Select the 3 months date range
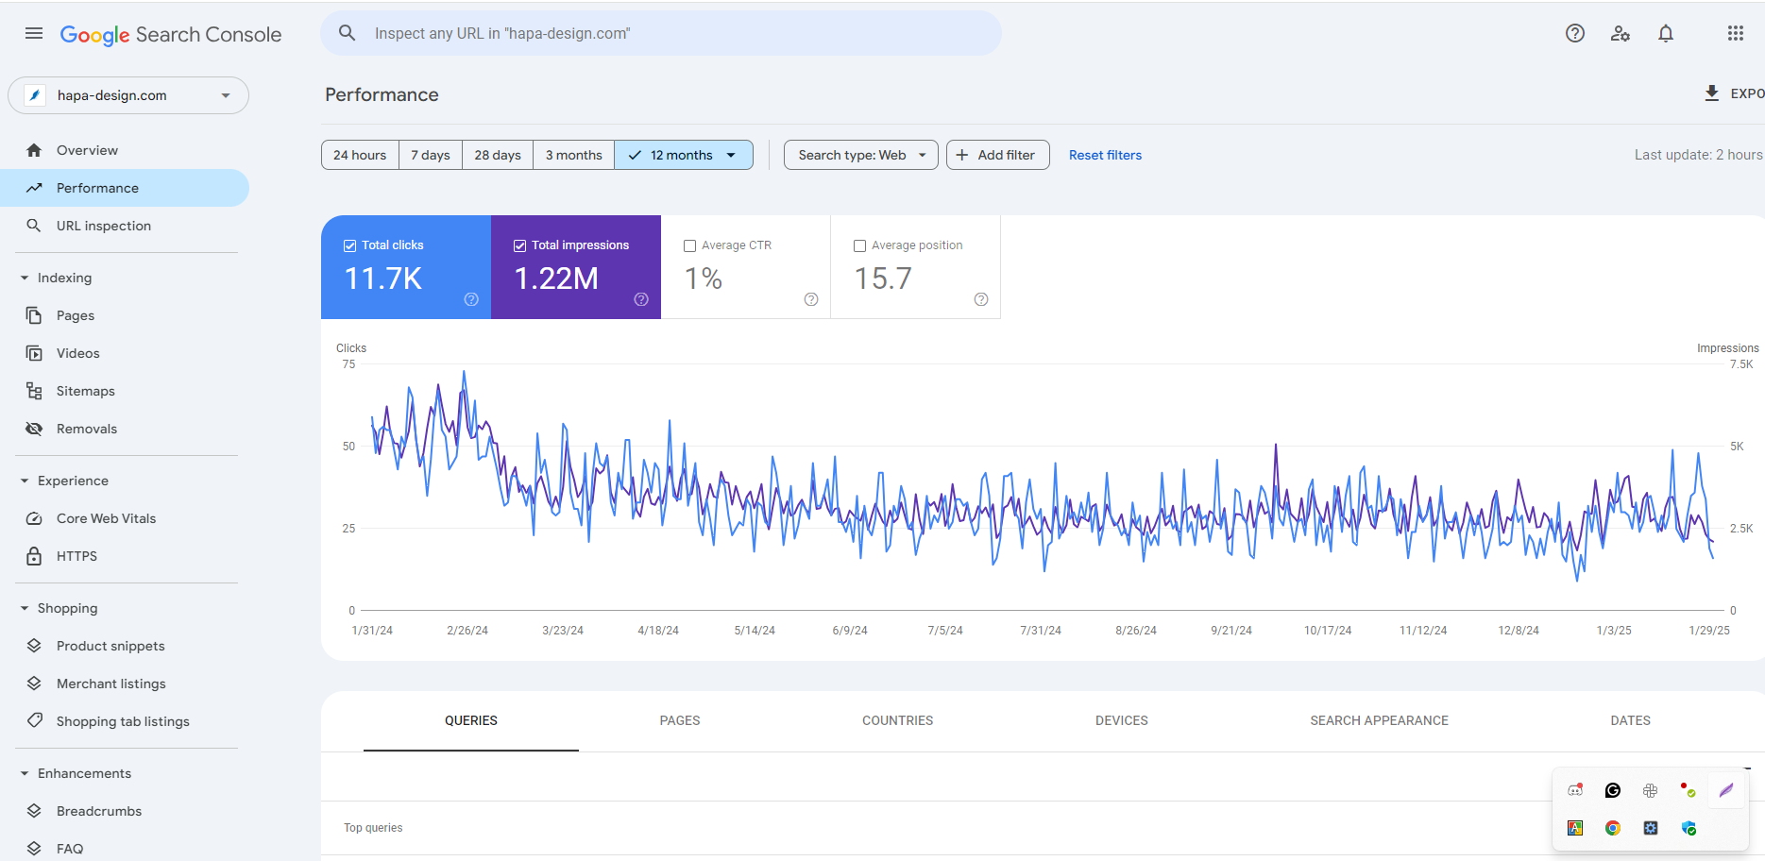Screen dimensions: 1765x861 point(574,155)
